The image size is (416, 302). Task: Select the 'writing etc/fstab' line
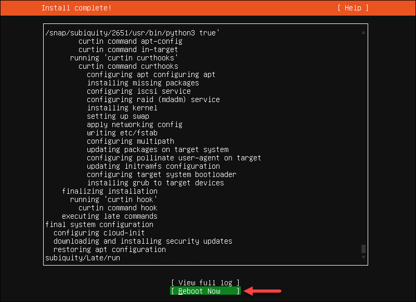122,133
